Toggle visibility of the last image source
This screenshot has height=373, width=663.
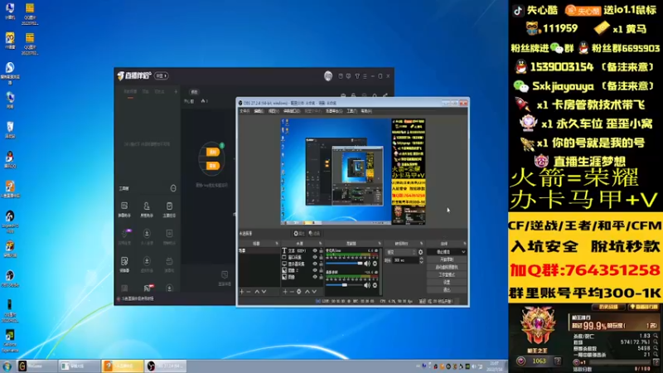pos(315,277)
